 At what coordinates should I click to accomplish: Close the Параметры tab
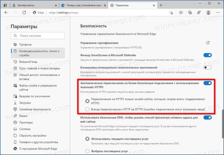coord(154,5)
